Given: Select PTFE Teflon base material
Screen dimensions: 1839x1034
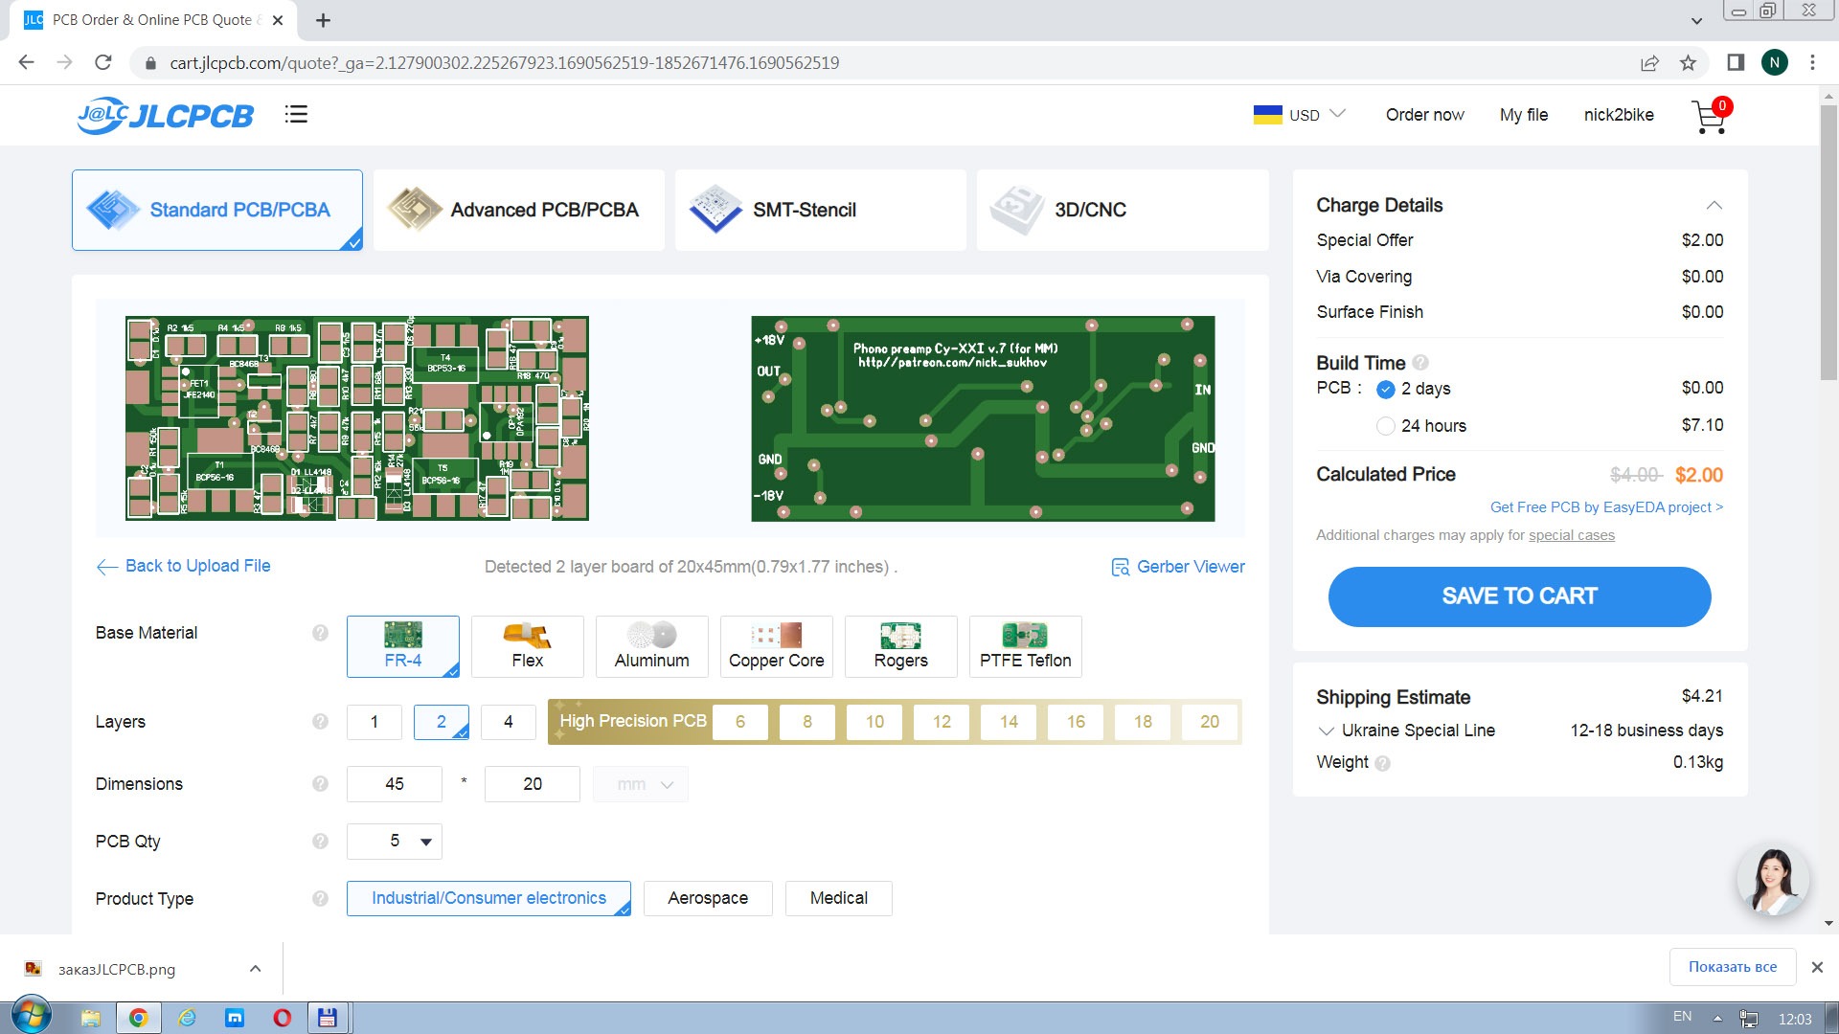Looking at the screenshot, I should pos(1026,646).
